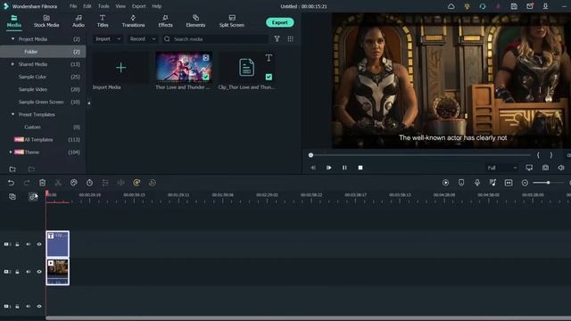
Task: Select Sample Video category
Action: click(x=33, y=89)
